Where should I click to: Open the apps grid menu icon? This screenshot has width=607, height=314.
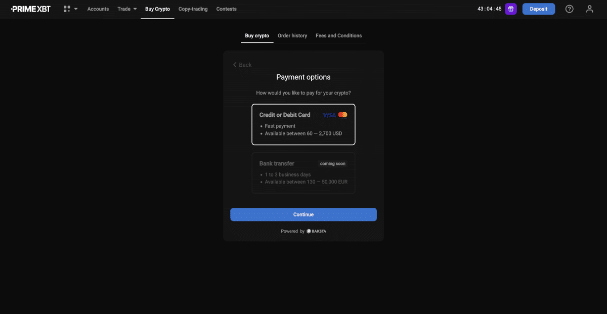pyautogui.click(x=67, y=9)
